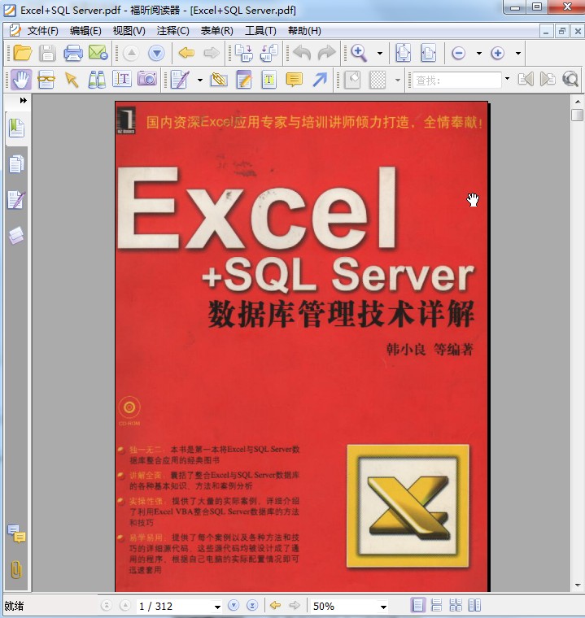Click the Undo curved arrow icon
The width and height of the screenshot is (585, 618).
click(302, 53)
